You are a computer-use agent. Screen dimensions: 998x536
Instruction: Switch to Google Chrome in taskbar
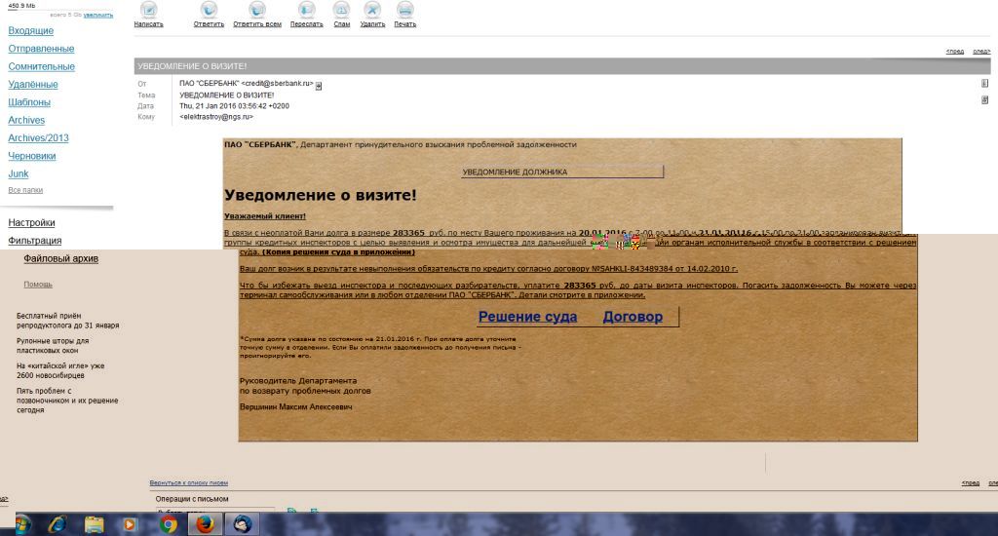click(x=169, y=524)
